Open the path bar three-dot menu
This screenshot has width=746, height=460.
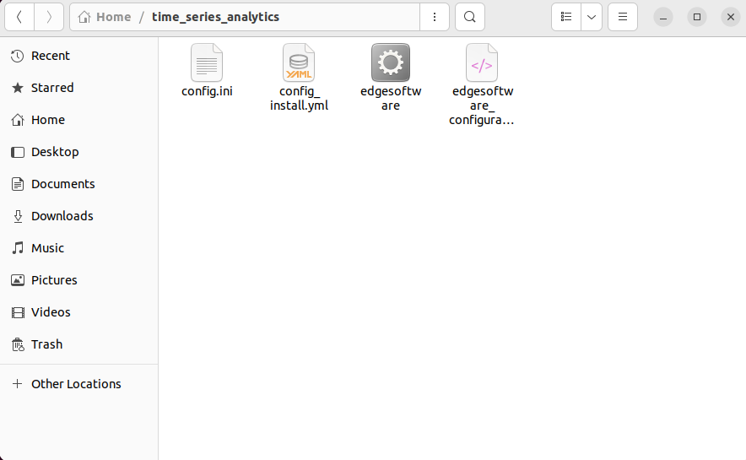point(435,17)
